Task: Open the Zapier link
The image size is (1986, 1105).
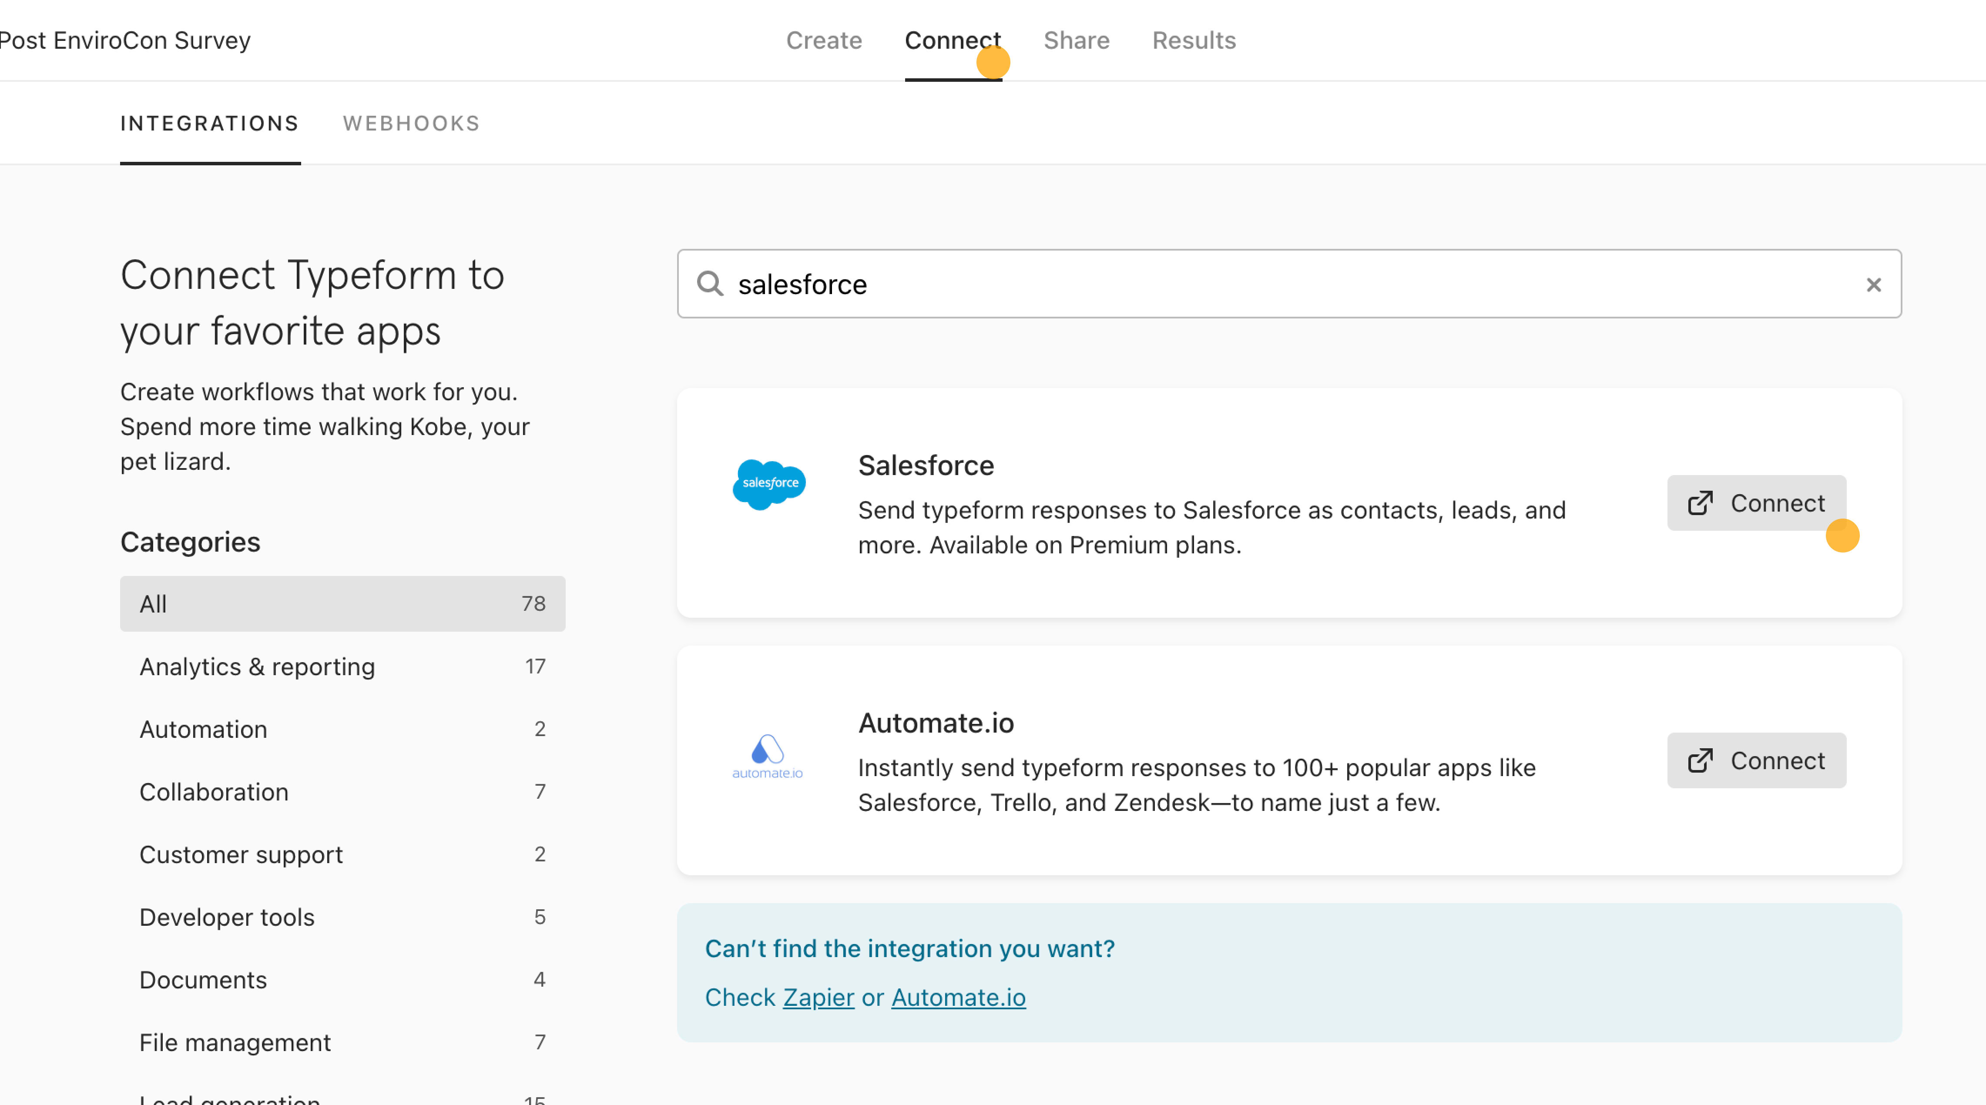Action: pyautogui.click(x=818, y=997)
